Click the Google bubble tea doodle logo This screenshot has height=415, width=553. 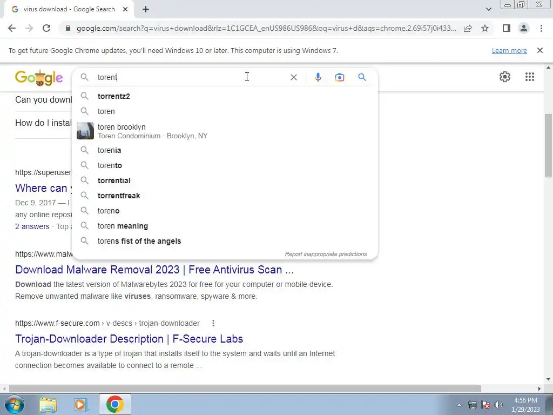point(39,78)
